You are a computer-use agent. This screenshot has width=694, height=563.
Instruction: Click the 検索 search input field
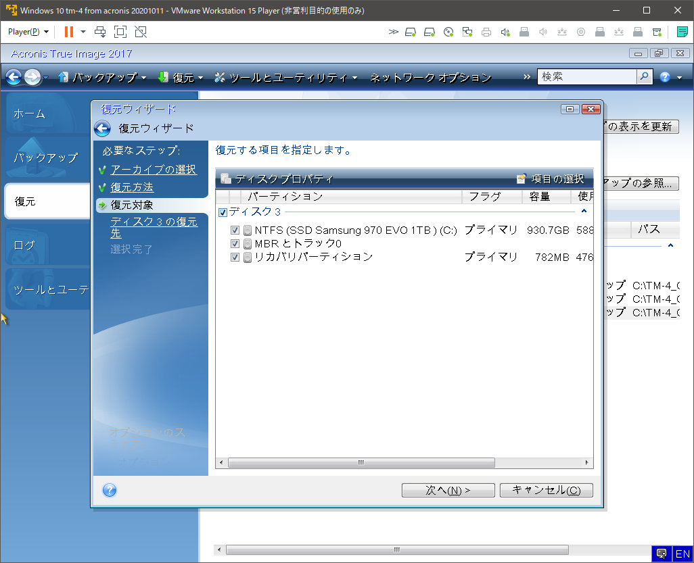click(587, 76)
